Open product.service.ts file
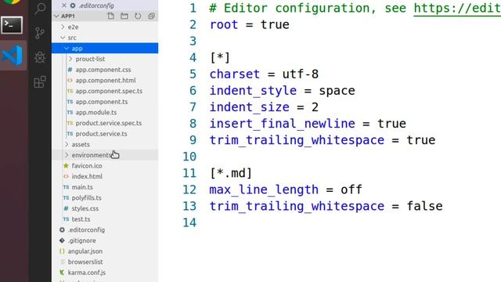501x282 pixels. click(x=101, y=134)
